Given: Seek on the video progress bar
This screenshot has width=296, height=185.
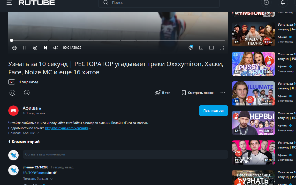Looking at the screenshot, I should (118, 40).
